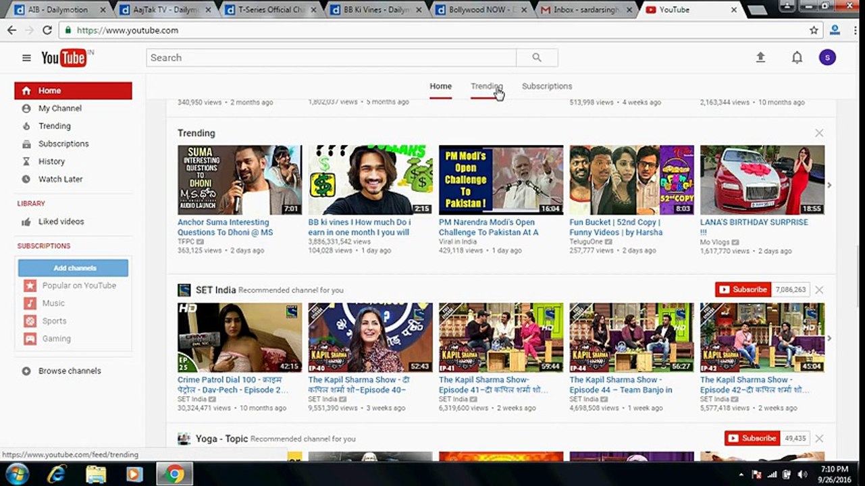
Task: Dismiss the SET India recommendation
Action: coord(819,290)
